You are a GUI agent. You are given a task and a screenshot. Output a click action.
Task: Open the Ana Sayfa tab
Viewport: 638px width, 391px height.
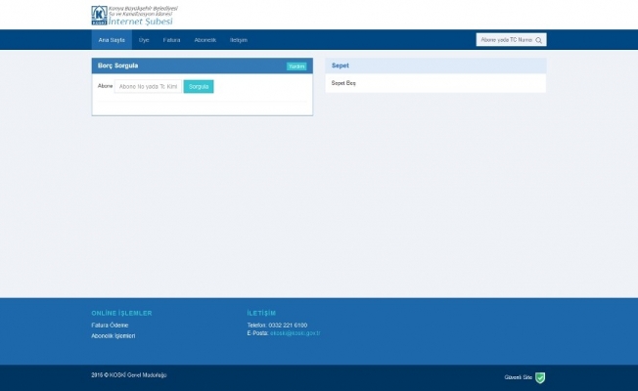point(111,40)
